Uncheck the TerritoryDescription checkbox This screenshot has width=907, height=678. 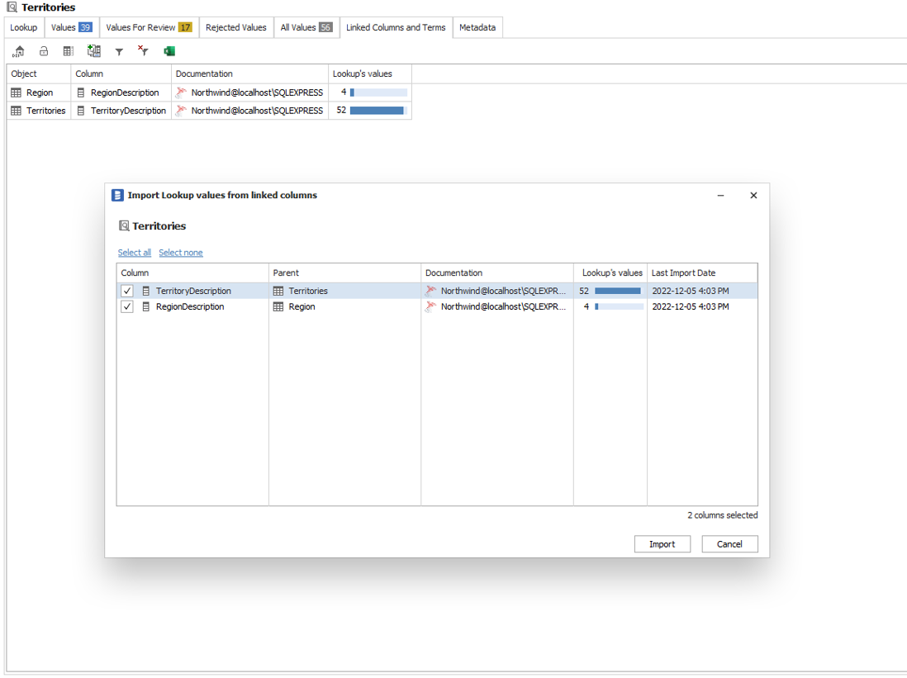tap(127, 291)
